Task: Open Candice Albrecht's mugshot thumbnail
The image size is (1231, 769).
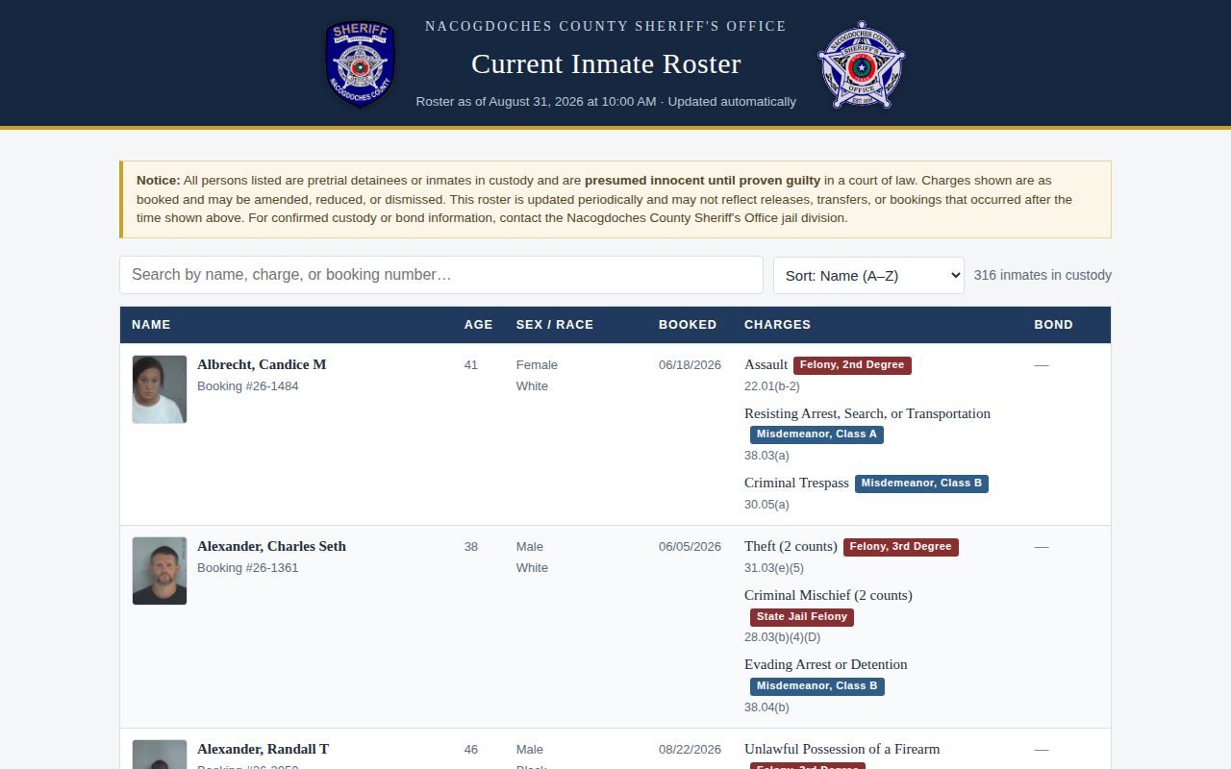Action: pyautogui.click(x=160, y=389)
